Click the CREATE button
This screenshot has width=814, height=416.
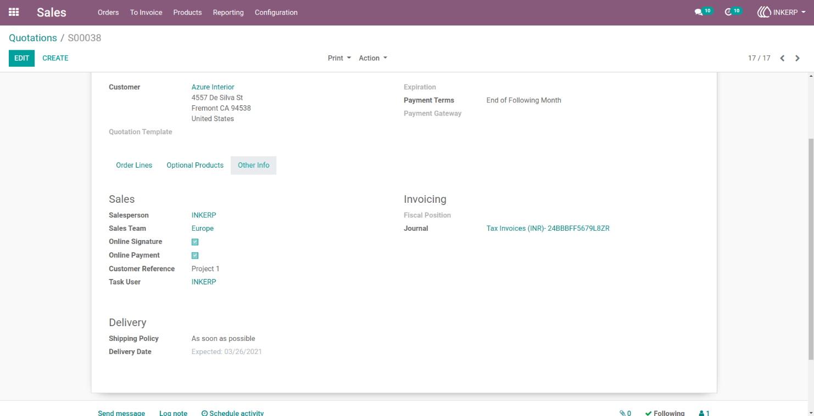55,58
